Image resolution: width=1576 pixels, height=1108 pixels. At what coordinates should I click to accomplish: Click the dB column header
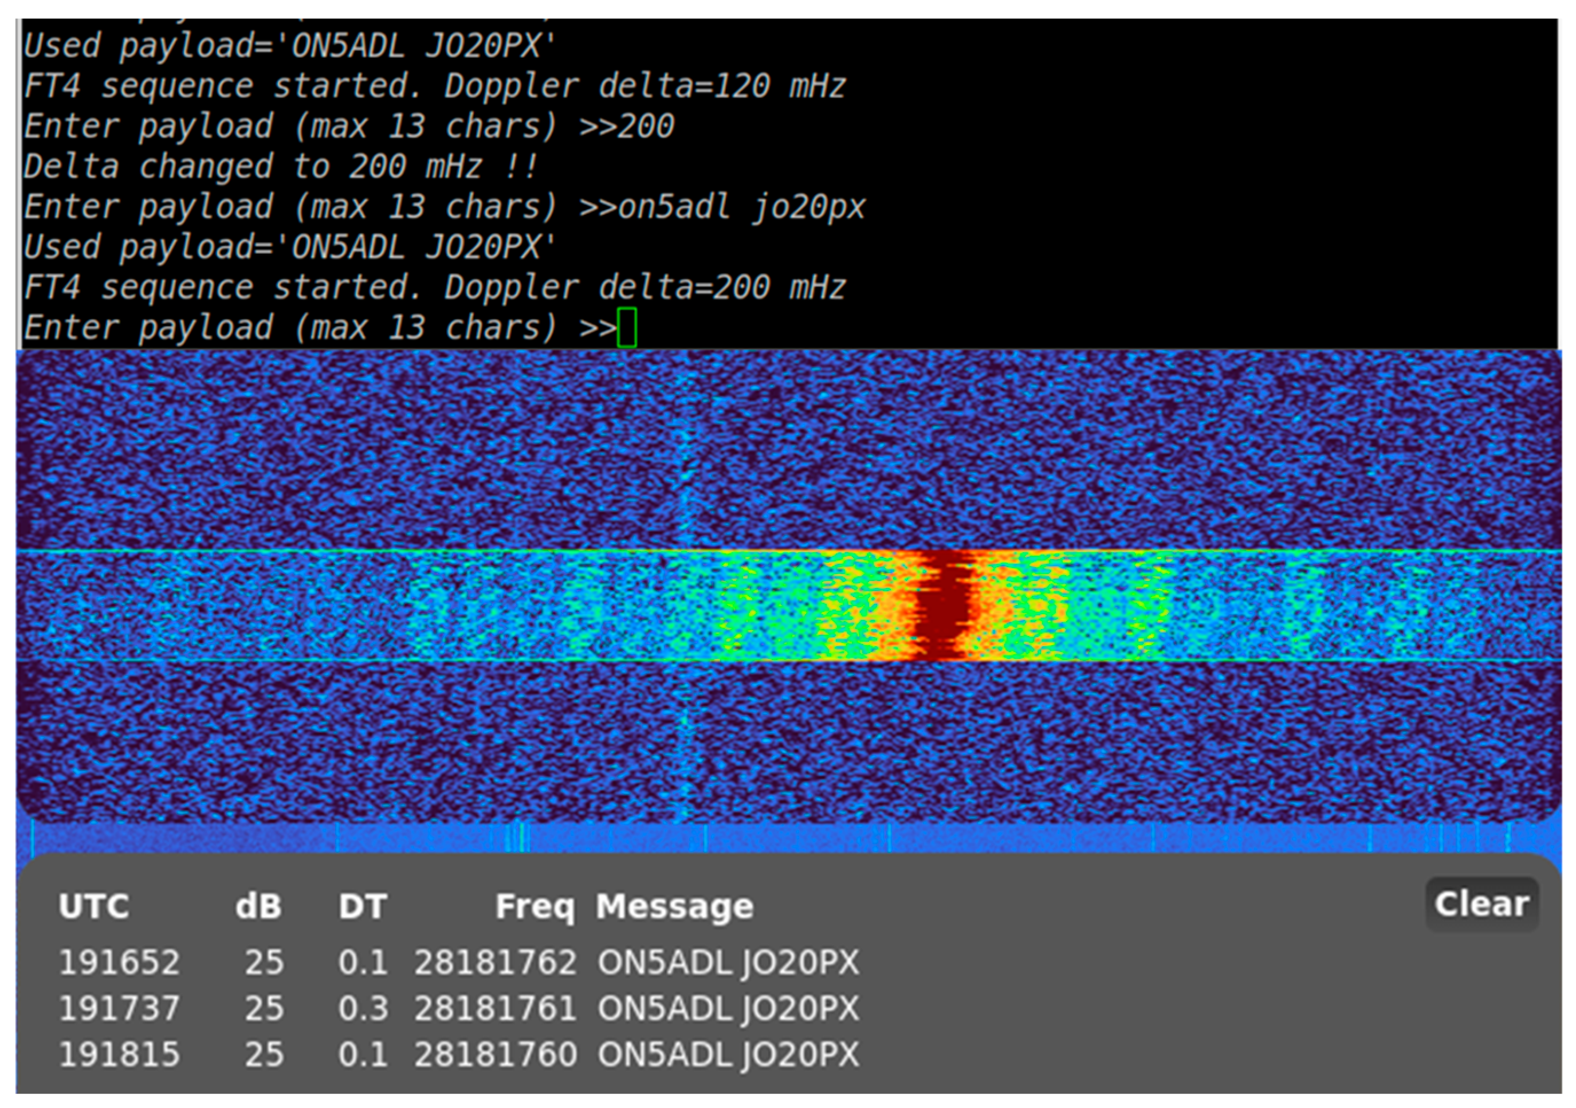(258, 907)
